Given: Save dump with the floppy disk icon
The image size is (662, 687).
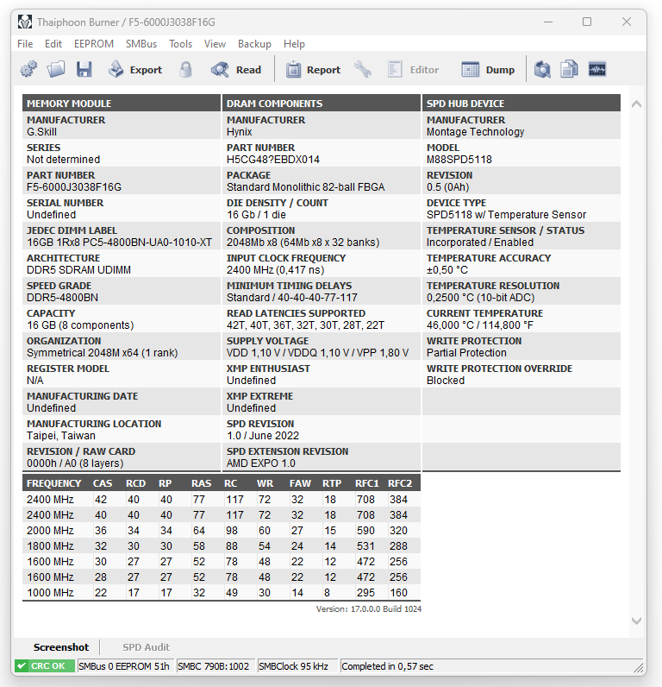Looking at the screenshot, I should coord(84,70).
